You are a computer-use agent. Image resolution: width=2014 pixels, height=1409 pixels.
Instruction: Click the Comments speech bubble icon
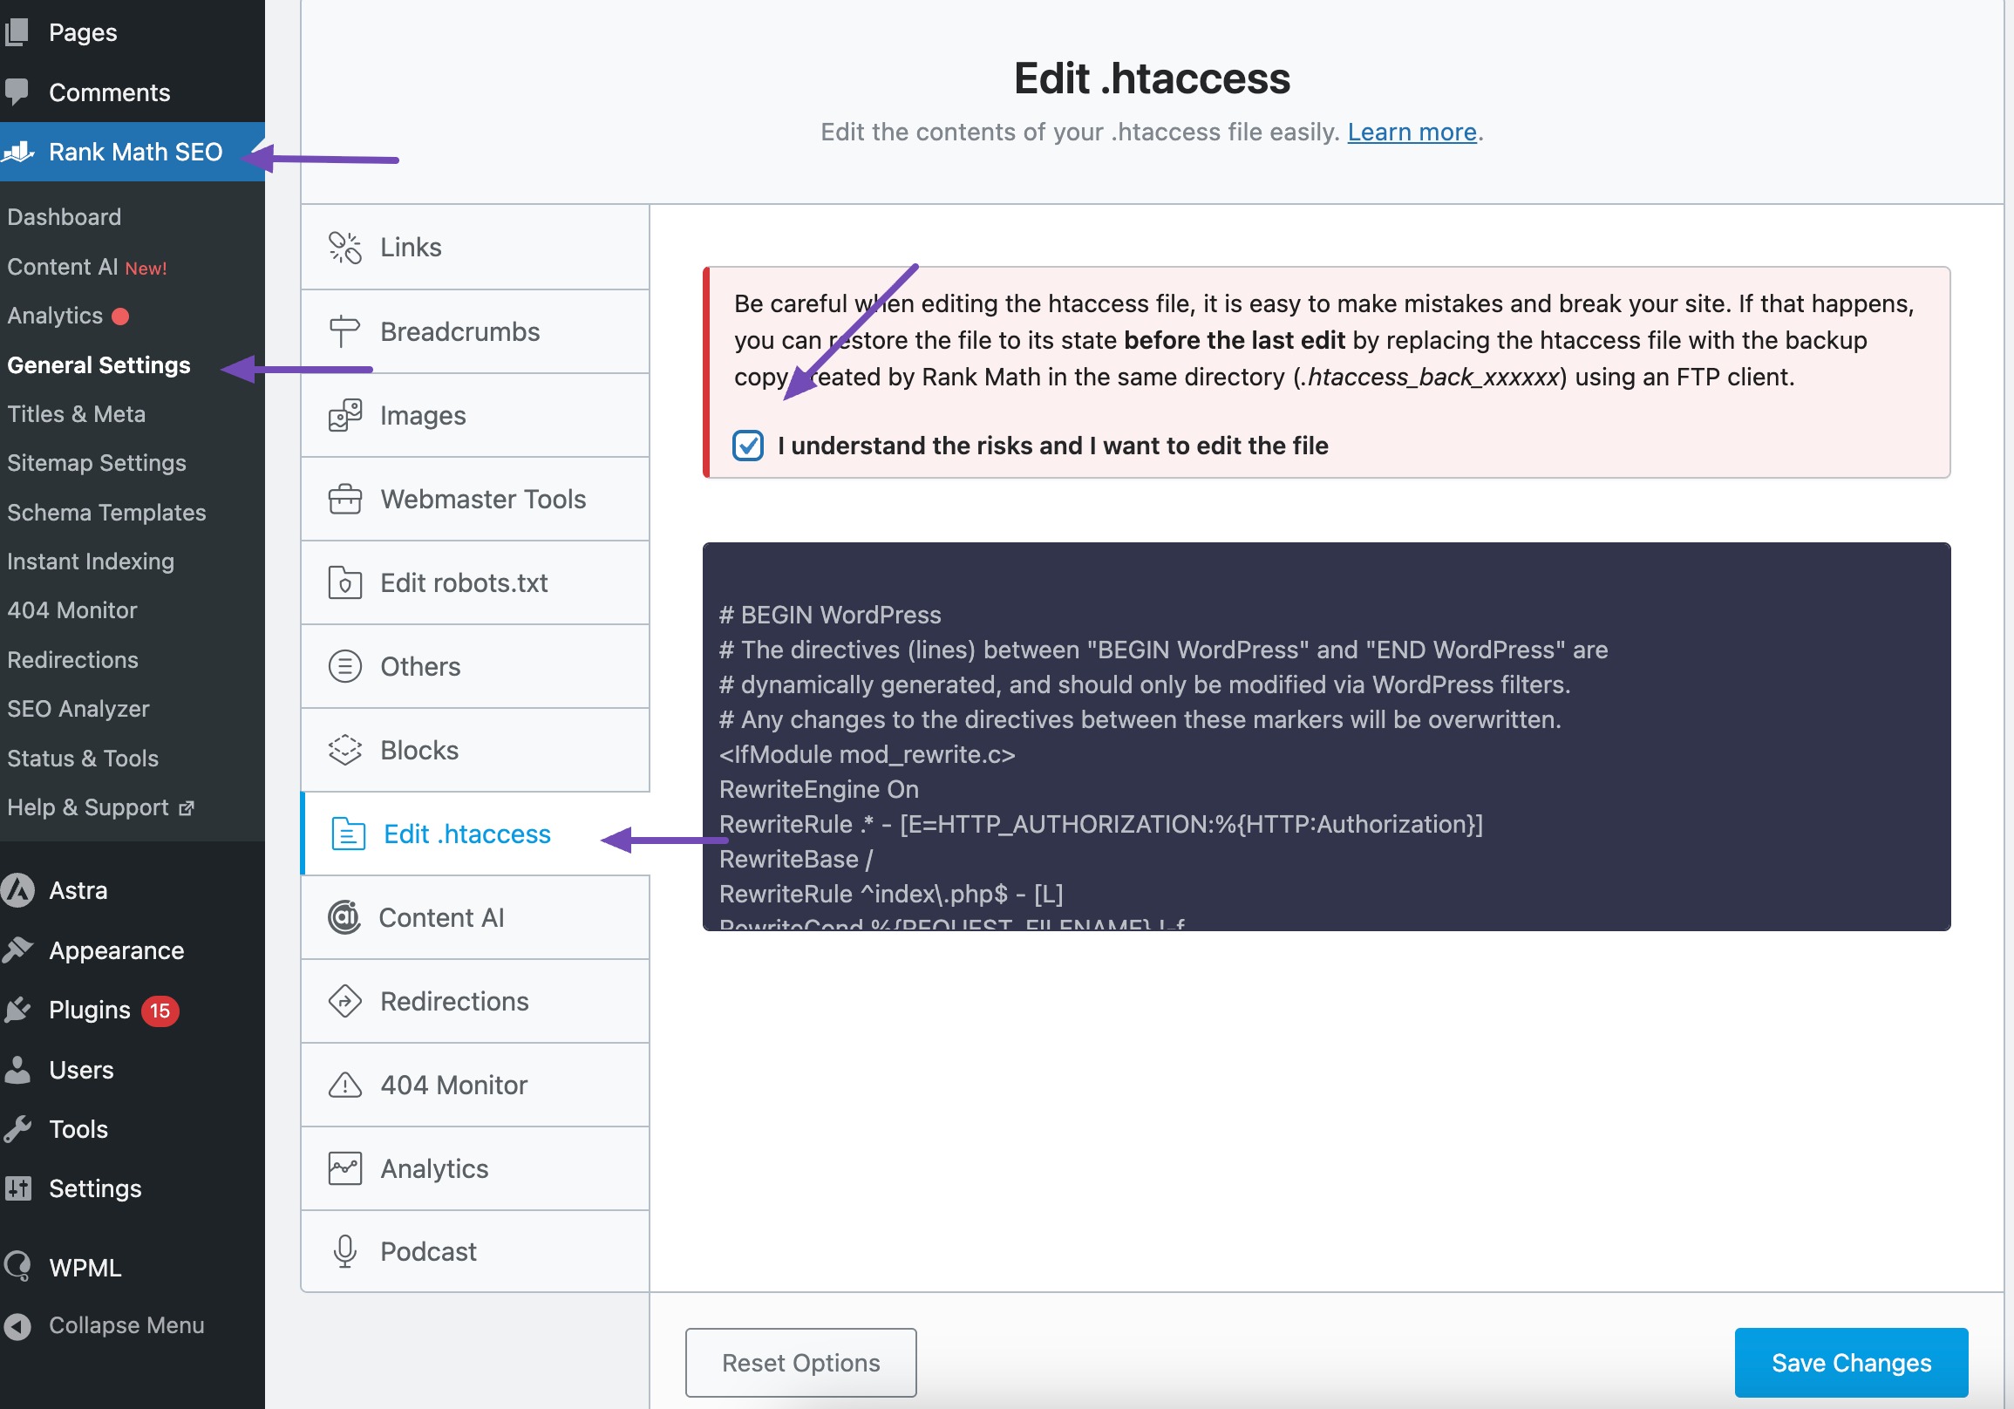click(x=16, y=92)
